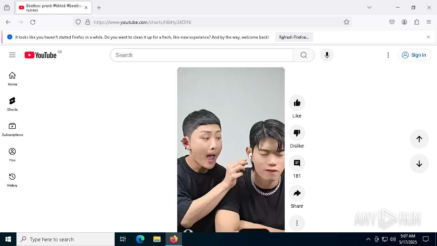Open YouTube settings three-dot menu
Screen dimensions: 437x246
tap(388, 55)
